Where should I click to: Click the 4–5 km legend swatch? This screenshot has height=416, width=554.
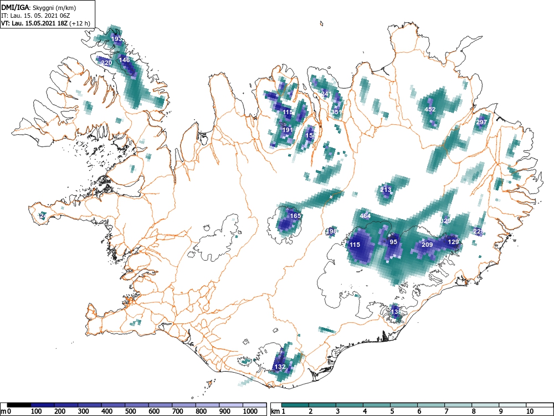[377, 405]
